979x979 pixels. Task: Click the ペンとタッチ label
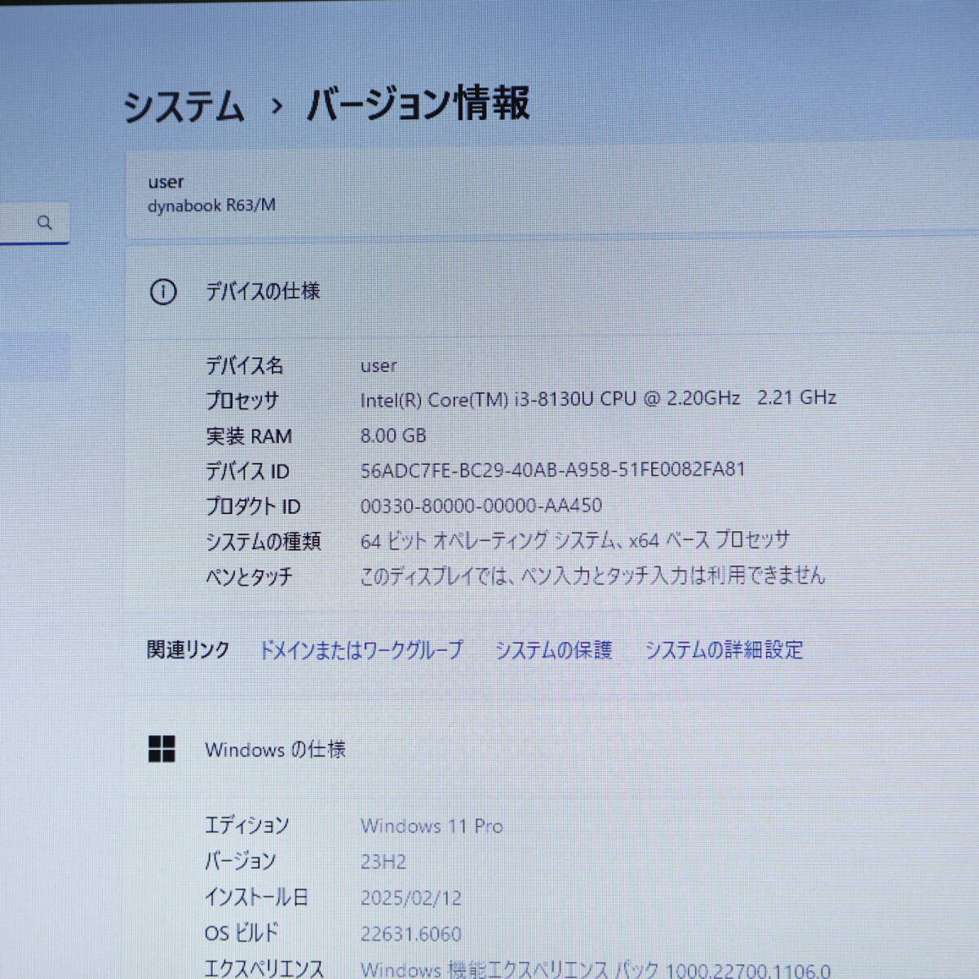pos(248,576)
